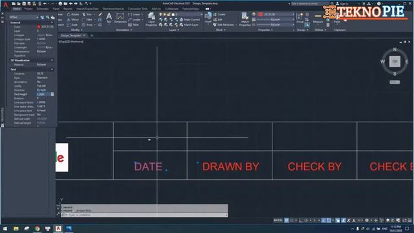Click the Customization menu icon in status bar

pos(409,220)
